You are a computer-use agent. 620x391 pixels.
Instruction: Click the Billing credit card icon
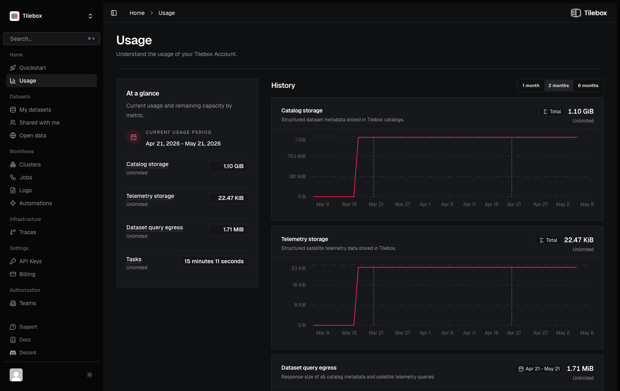[x=13, y=274]
